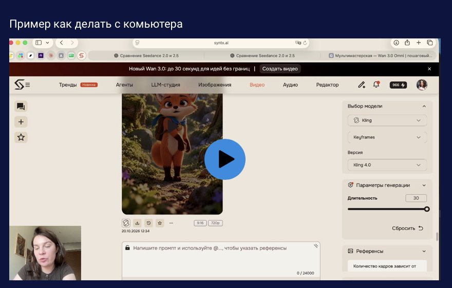Image resolution: width=452 pixels, height=288 pixels.
Task: Select the pinned syntx S tab icon
Action: [x=82, y=55]
